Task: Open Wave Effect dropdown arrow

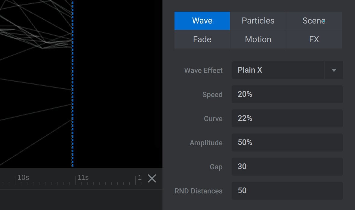Action: point(333,71)
